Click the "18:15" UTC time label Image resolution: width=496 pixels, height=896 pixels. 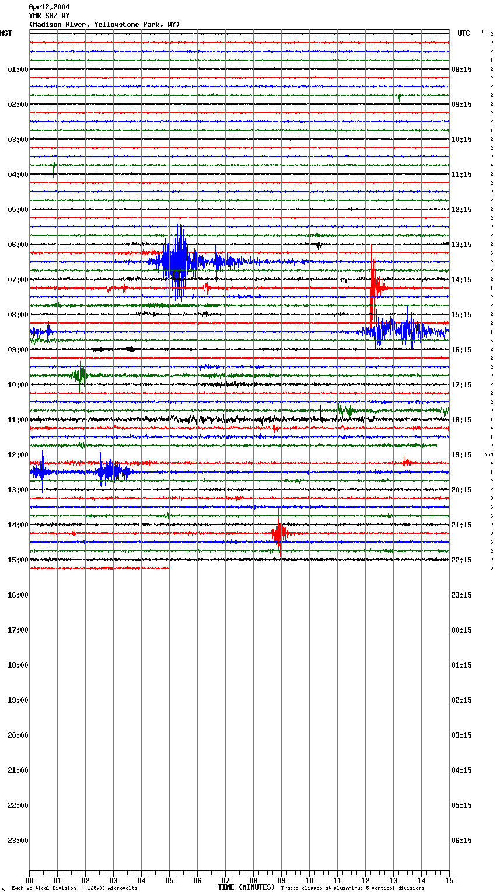462,420
